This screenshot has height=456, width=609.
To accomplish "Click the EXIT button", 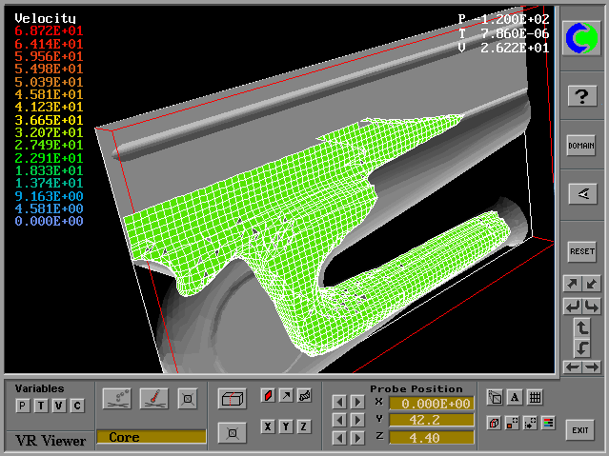I will [580, 430].
